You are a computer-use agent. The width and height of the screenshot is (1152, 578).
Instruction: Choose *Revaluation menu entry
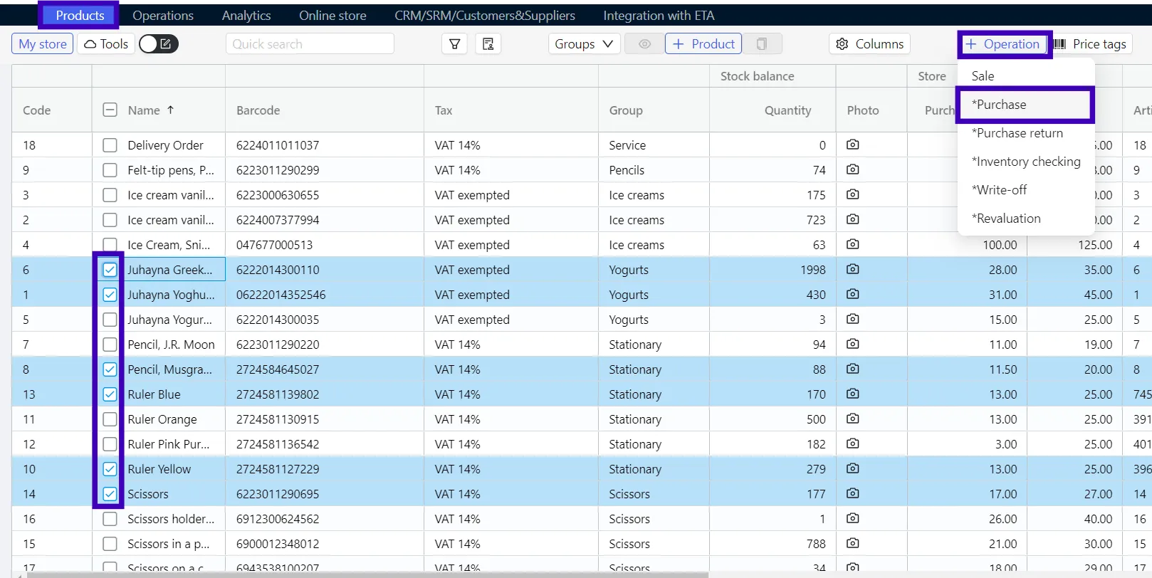click(1025, 219)
